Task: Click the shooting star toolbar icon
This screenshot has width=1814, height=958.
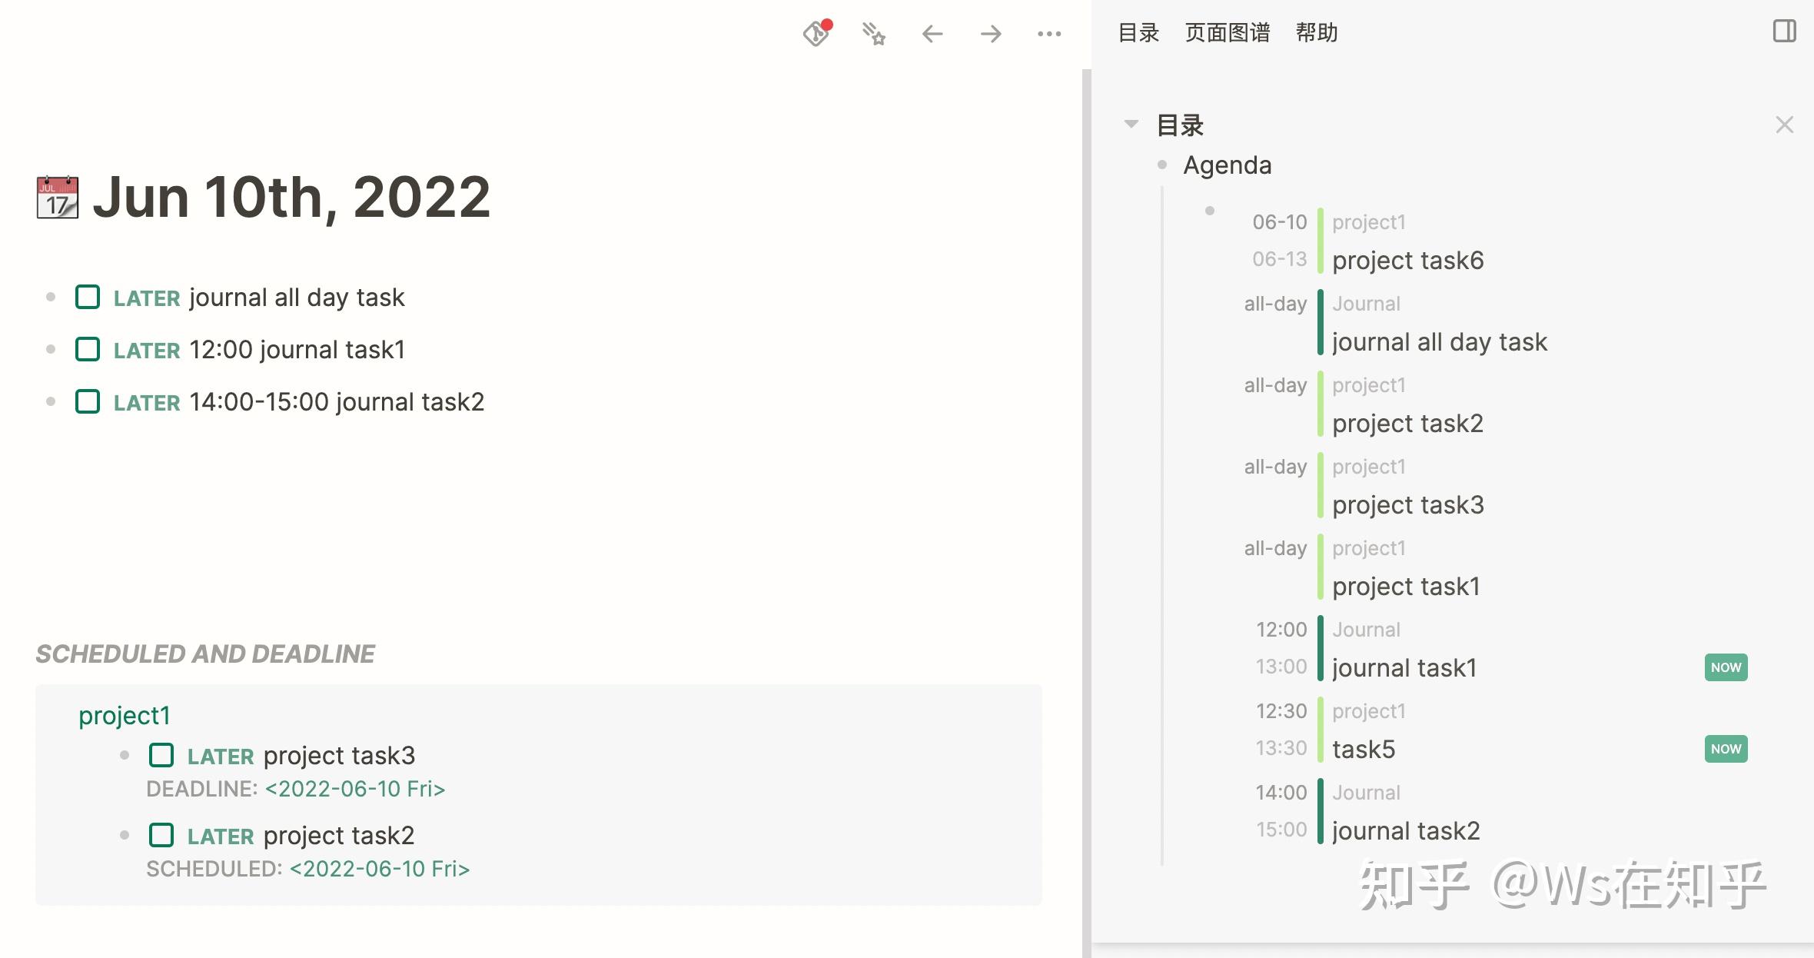Action: coord(873,34)
